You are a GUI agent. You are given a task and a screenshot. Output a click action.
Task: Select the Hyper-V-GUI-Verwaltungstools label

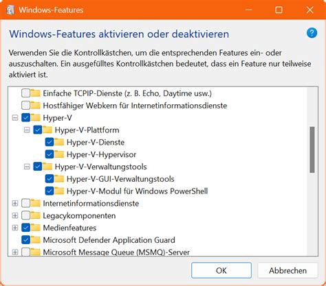pyautogui.click(x=120, y=179)
